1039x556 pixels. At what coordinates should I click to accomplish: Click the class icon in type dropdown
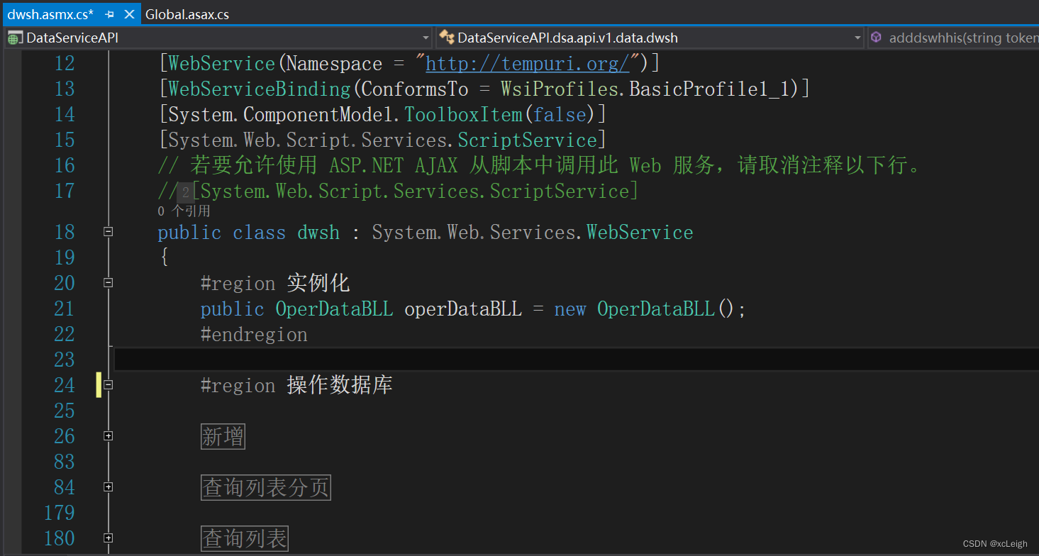[x=446, y=37]
